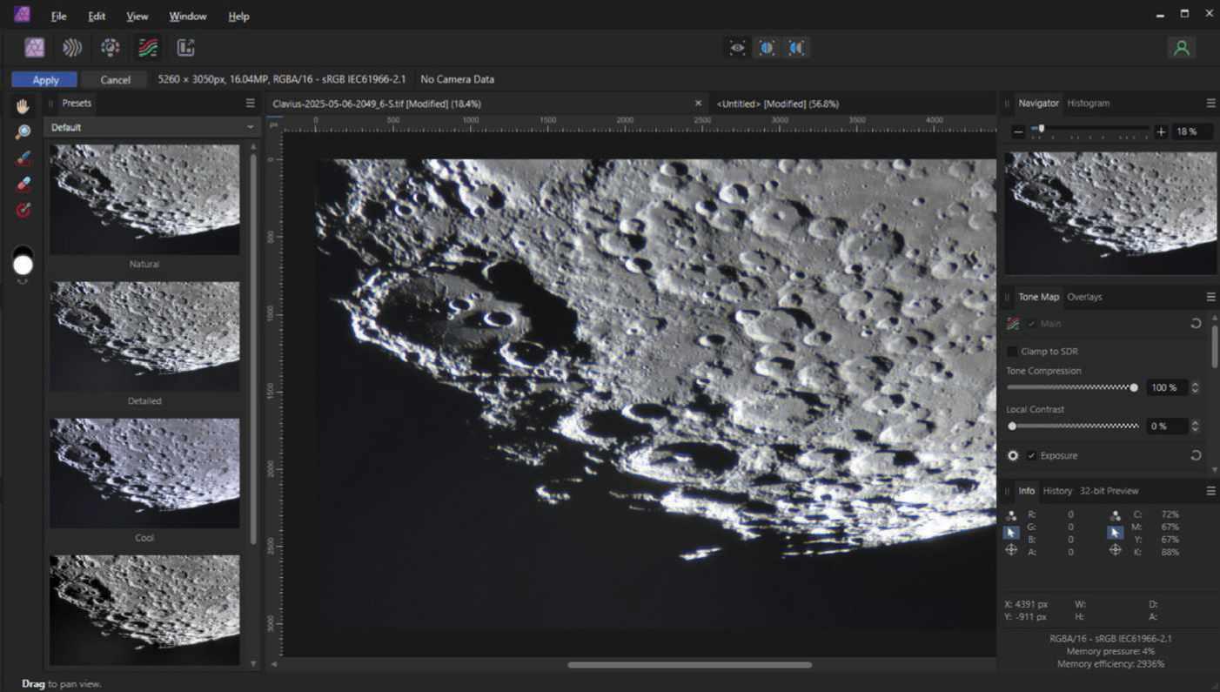Image resolution: width=1220 pixels, height=692 pixels.
Task: Click the navigator zoom in plus button
Action: pyautogui.click(x=1161, y=131)
